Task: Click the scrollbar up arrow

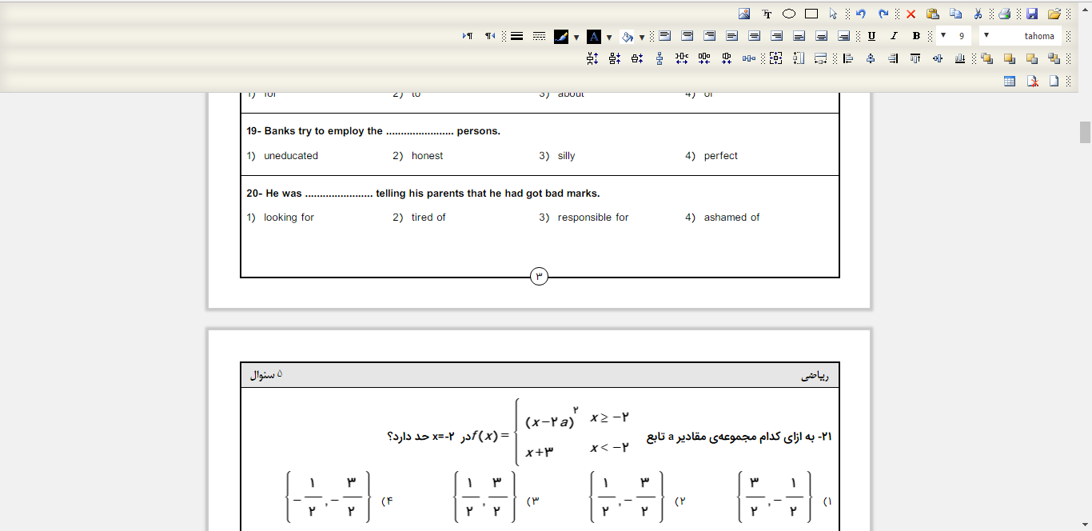Action: (x=1085, y=9)
